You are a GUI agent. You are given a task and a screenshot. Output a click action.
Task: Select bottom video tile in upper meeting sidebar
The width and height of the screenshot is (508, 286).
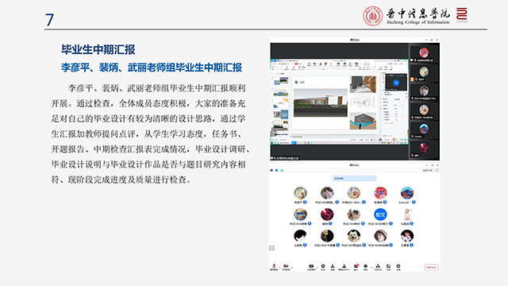(x=424, y=149)
